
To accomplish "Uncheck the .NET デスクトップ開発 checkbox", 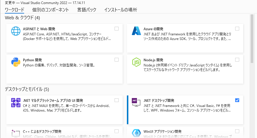I will [237, 100].
